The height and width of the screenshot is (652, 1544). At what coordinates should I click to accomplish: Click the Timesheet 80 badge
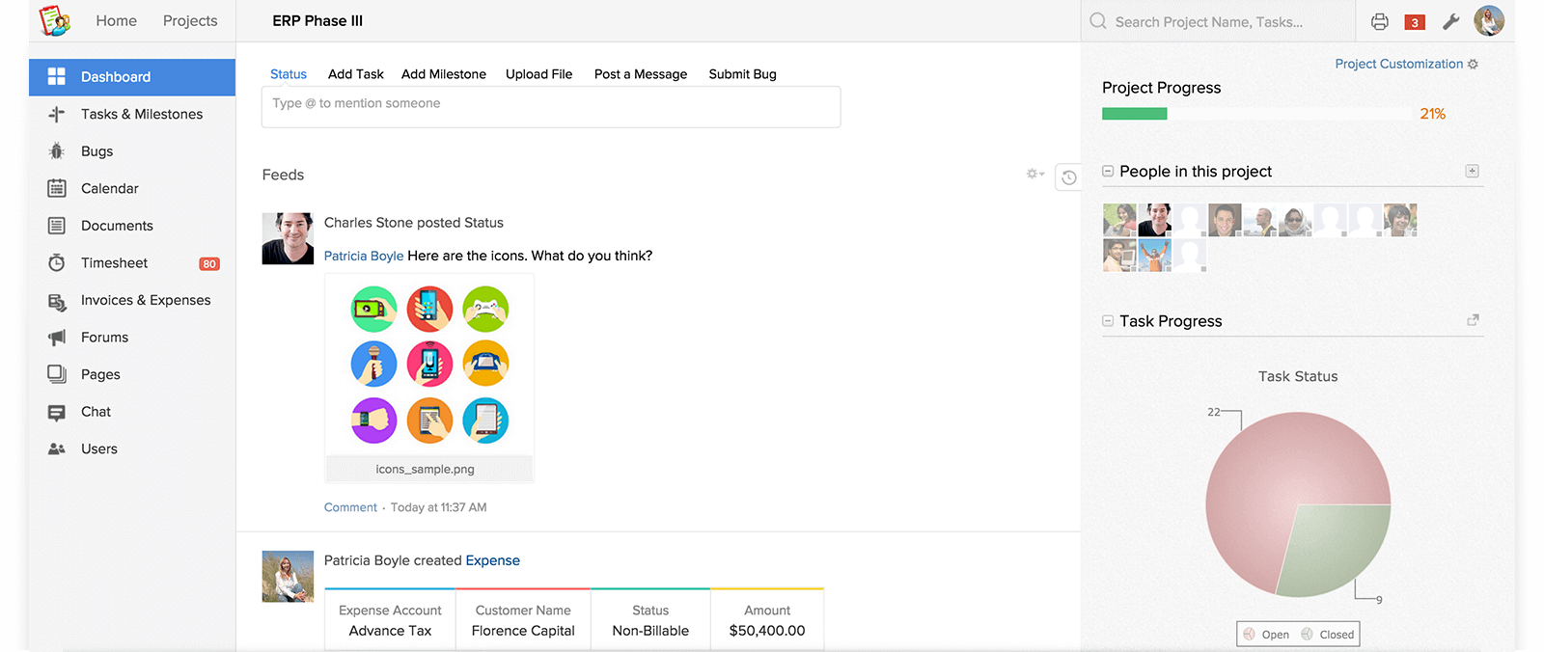click(x=209, y=263)
